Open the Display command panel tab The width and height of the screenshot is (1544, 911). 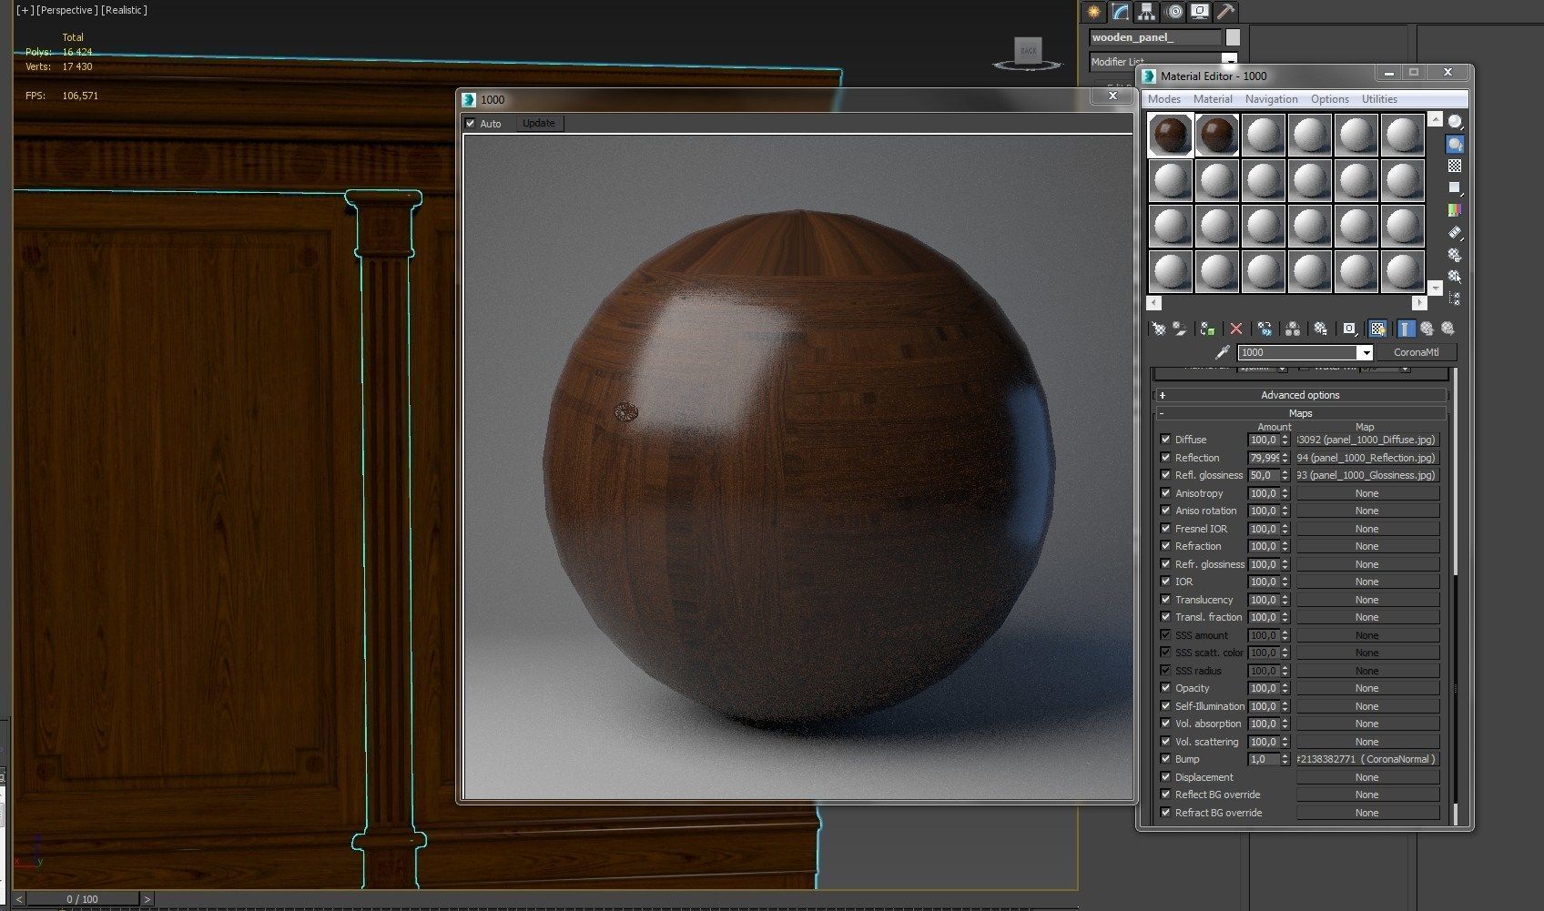click(1200, 12)
